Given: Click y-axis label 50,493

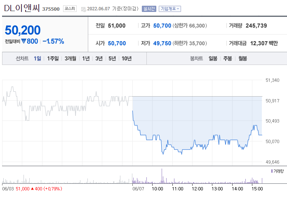Looking at the screenshot, I should [x=272, y=121].
